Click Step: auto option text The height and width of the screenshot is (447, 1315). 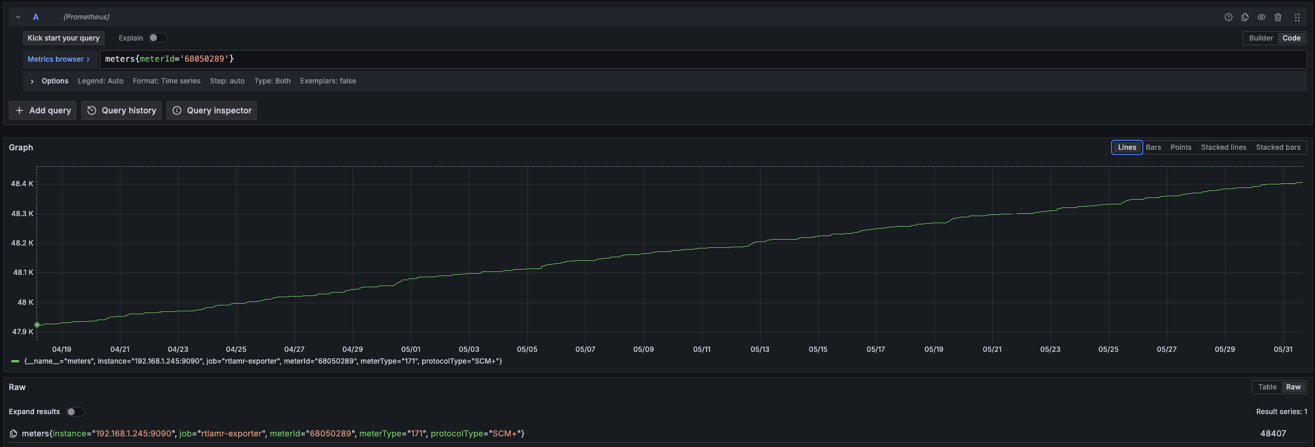point(227,81)
